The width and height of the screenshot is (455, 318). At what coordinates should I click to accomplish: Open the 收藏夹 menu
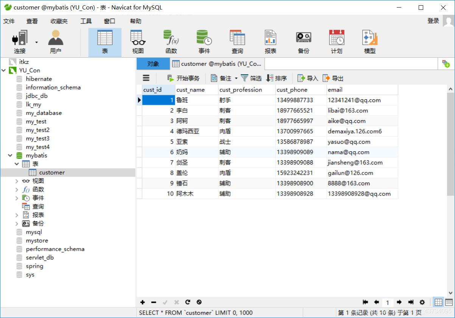click(x=59, y=21)
